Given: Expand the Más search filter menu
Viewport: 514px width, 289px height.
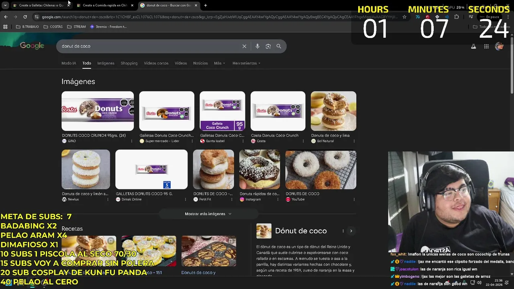Looking at the screenshot, I should coord(219,63).
